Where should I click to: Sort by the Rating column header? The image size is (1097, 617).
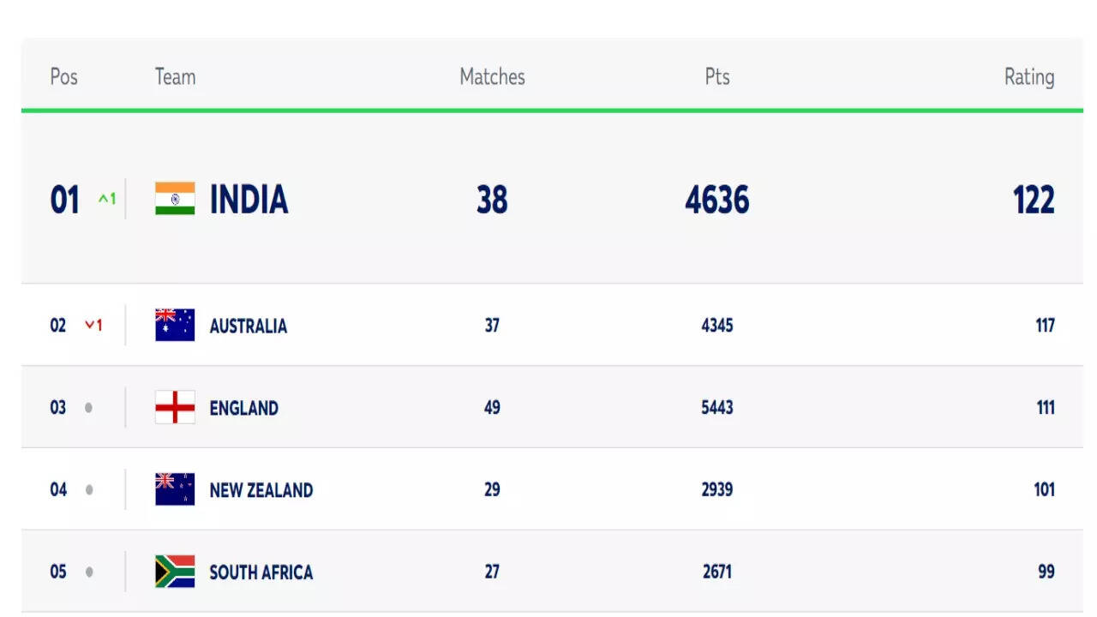click(1028, 77)
